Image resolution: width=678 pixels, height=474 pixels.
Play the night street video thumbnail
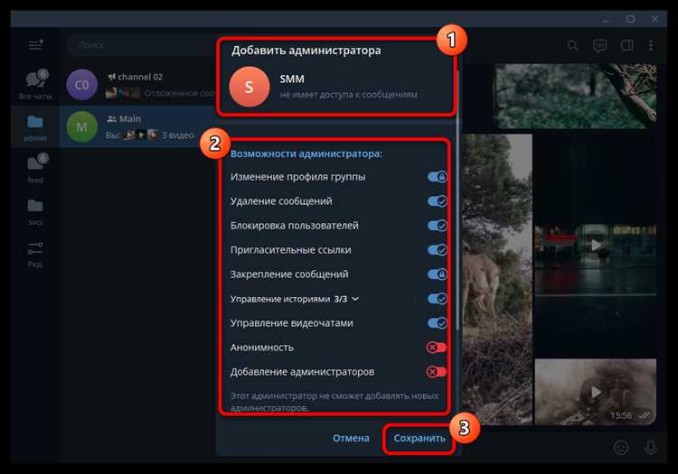[x=596, y=246]
